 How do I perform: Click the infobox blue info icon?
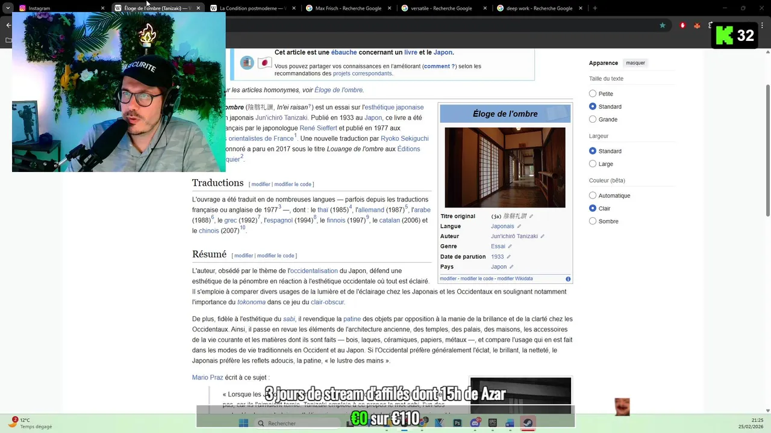click(x=568, y=279)
